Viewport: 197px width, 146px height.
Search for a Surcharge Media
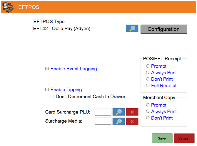coord(118,121)
